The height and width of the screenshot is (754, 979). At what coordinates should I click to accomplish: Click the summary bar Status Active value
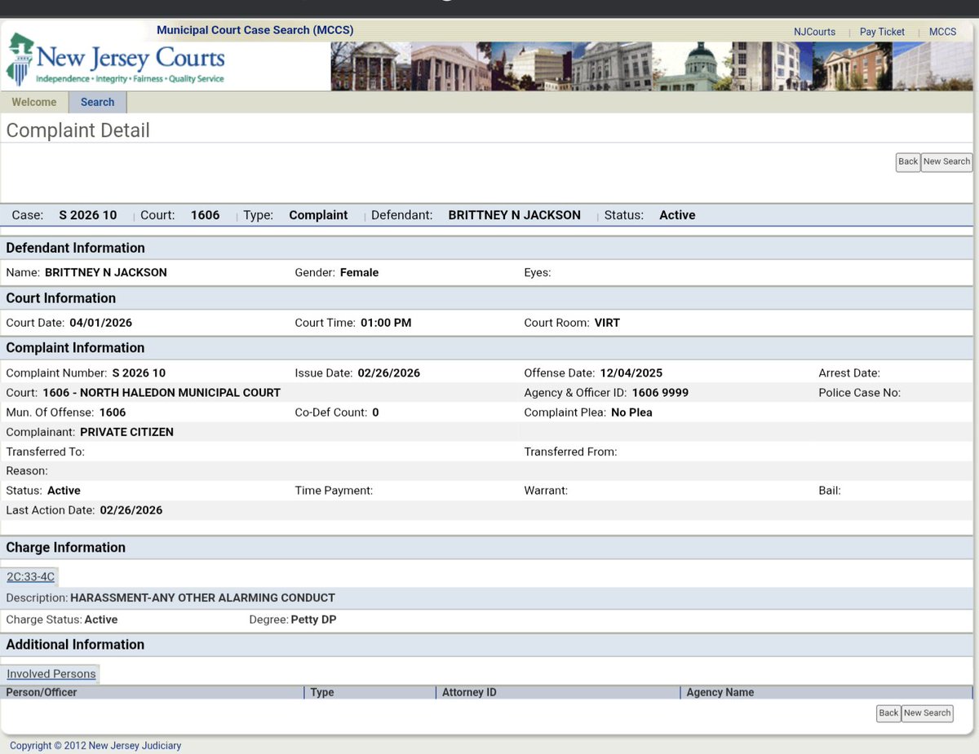coord(677,215)
